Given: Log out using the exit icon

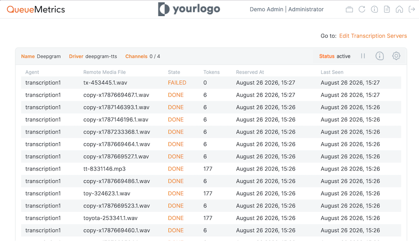Looking at the screenshot, I should tap(412, 9).
